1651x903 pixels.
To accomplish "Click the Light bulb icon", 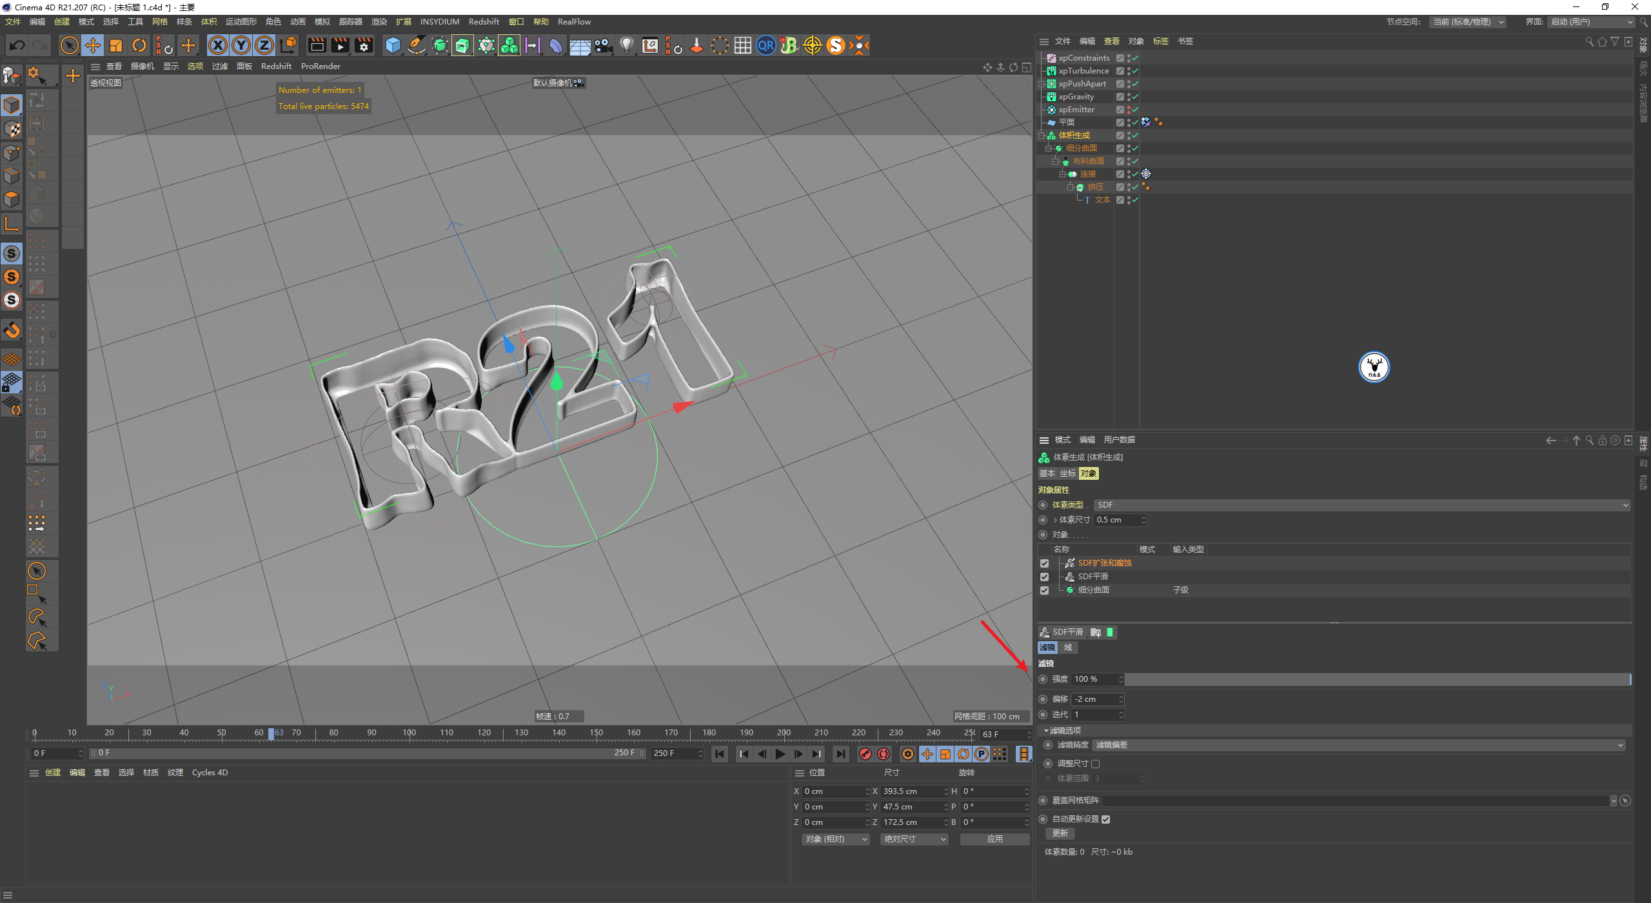I will coord(626,45).
